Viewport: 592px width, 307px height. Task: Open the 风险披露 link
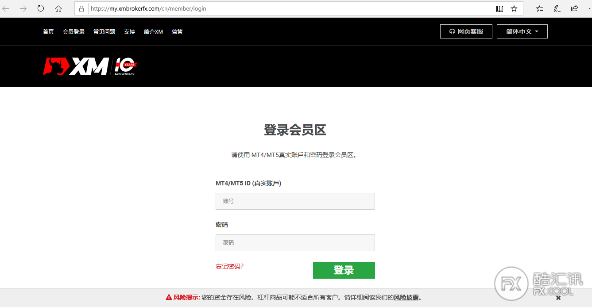tap(406, 297)
